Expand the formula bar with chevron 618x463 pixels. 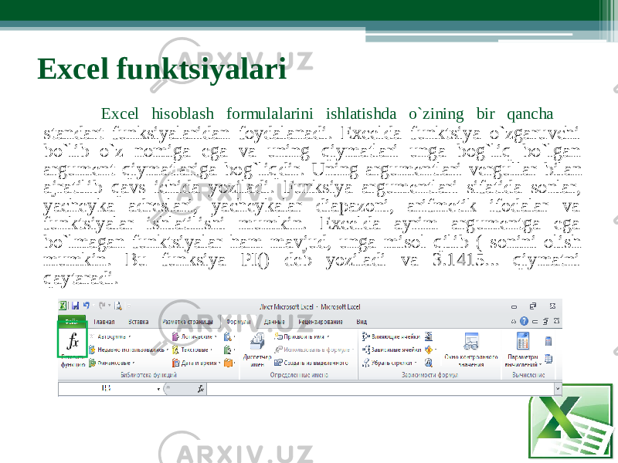(558, 389)
